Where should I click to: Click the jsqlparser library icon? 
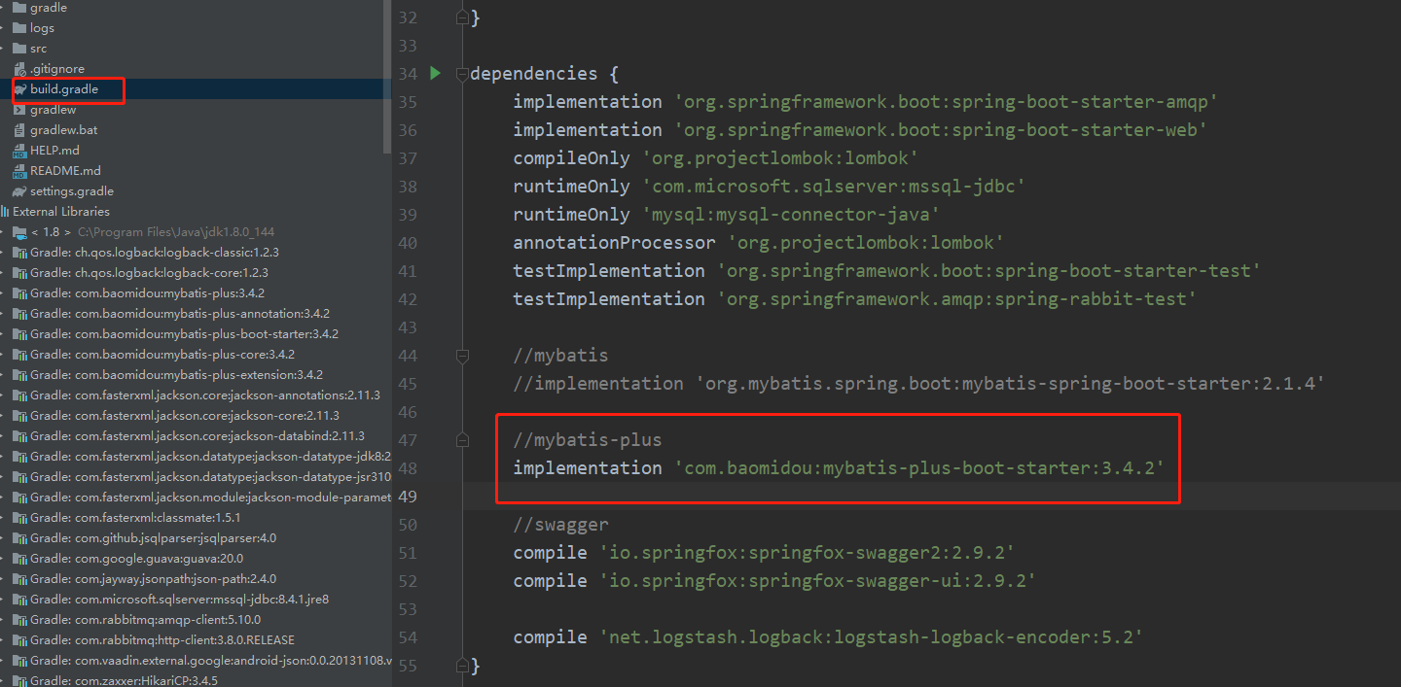19,538
